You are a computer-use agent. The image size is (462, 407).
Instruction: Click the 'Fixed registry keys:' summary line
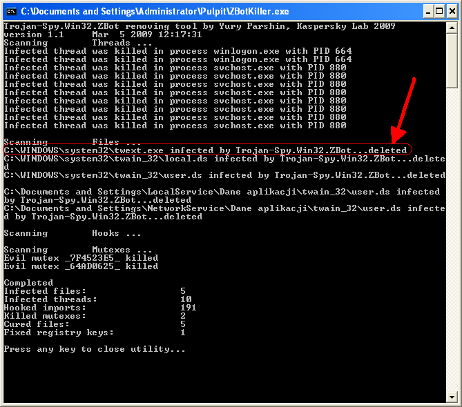(95, 332)
